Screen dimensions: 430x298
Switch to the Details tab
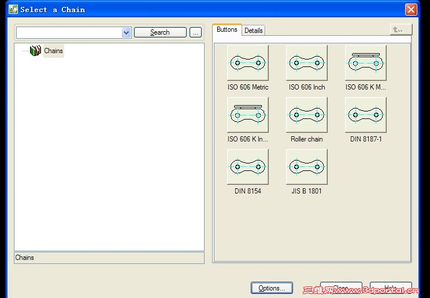pyautogui.click(x=253, y=31)
